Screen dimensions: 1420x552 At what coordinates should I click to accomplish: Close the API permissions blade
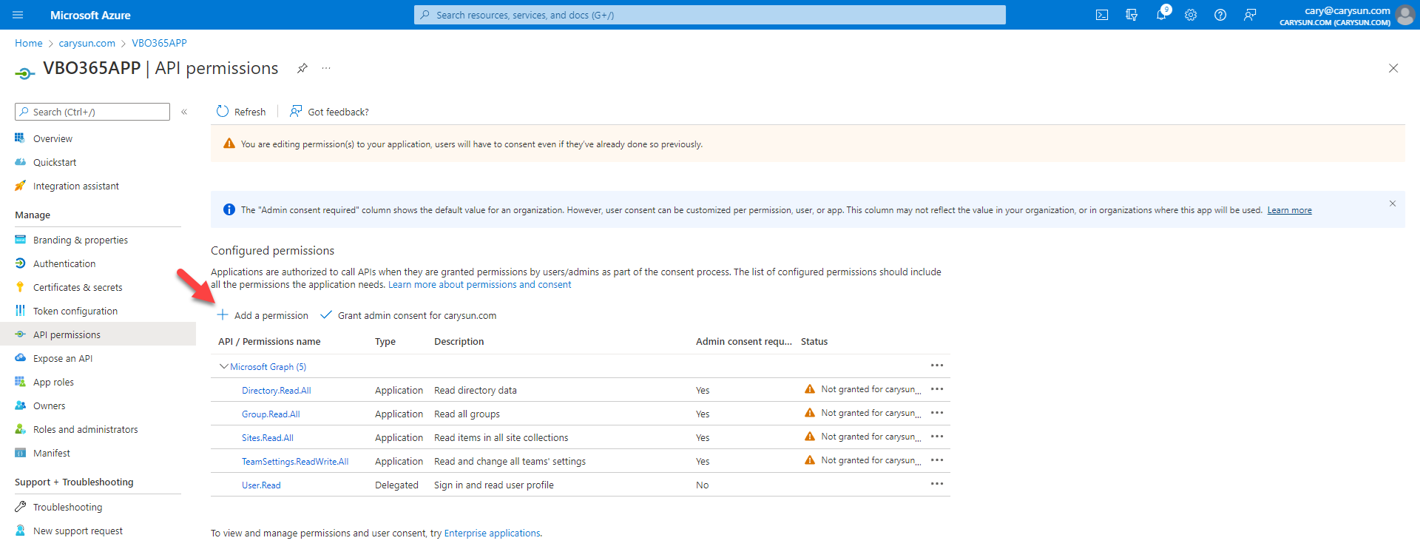(1393, 68)
